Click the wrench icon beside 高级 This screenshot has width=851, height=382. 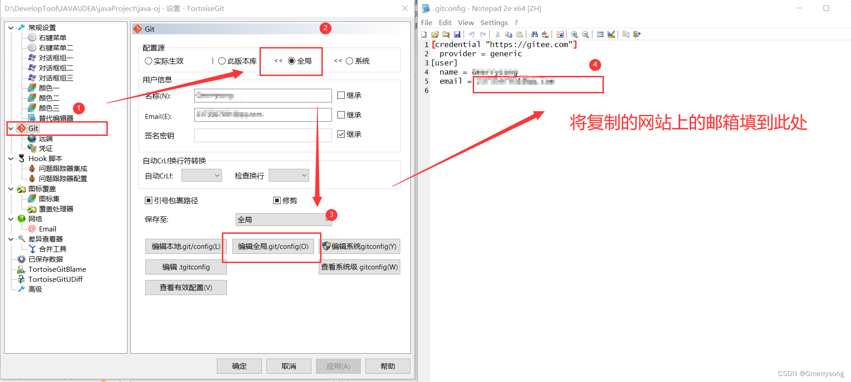tap(22, 289)
